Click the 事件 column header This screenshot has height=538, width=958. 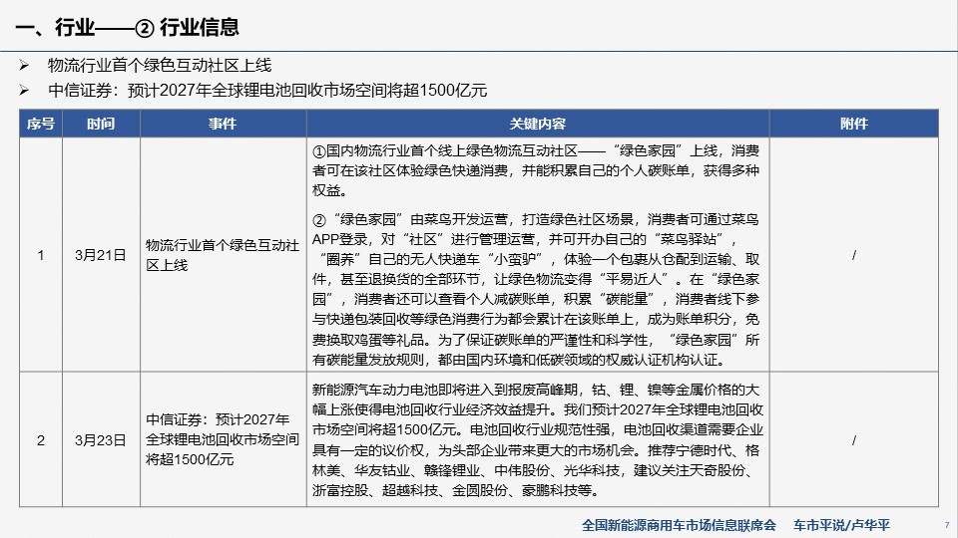pyautogui.click(x=223, y=124)
